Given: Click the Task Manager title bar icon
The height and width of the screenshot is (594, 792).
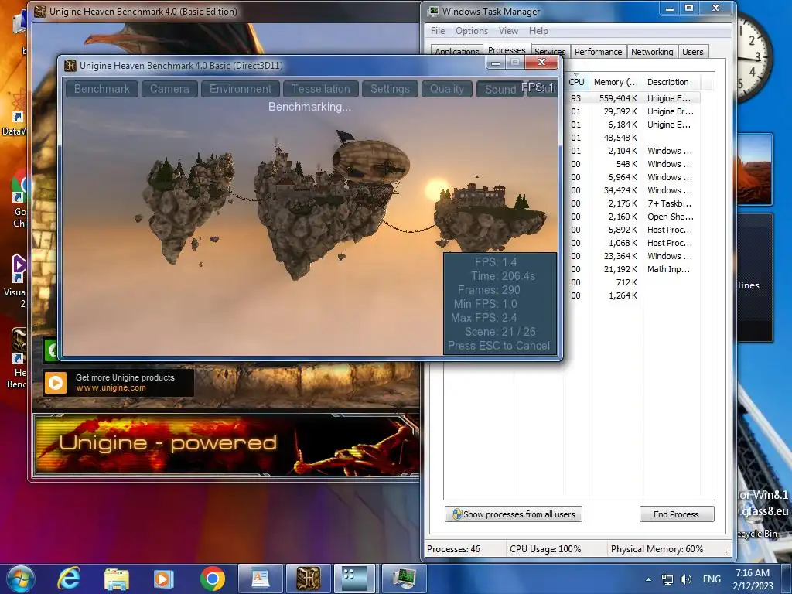Looking at the screenshot, I should coord(433,11).
